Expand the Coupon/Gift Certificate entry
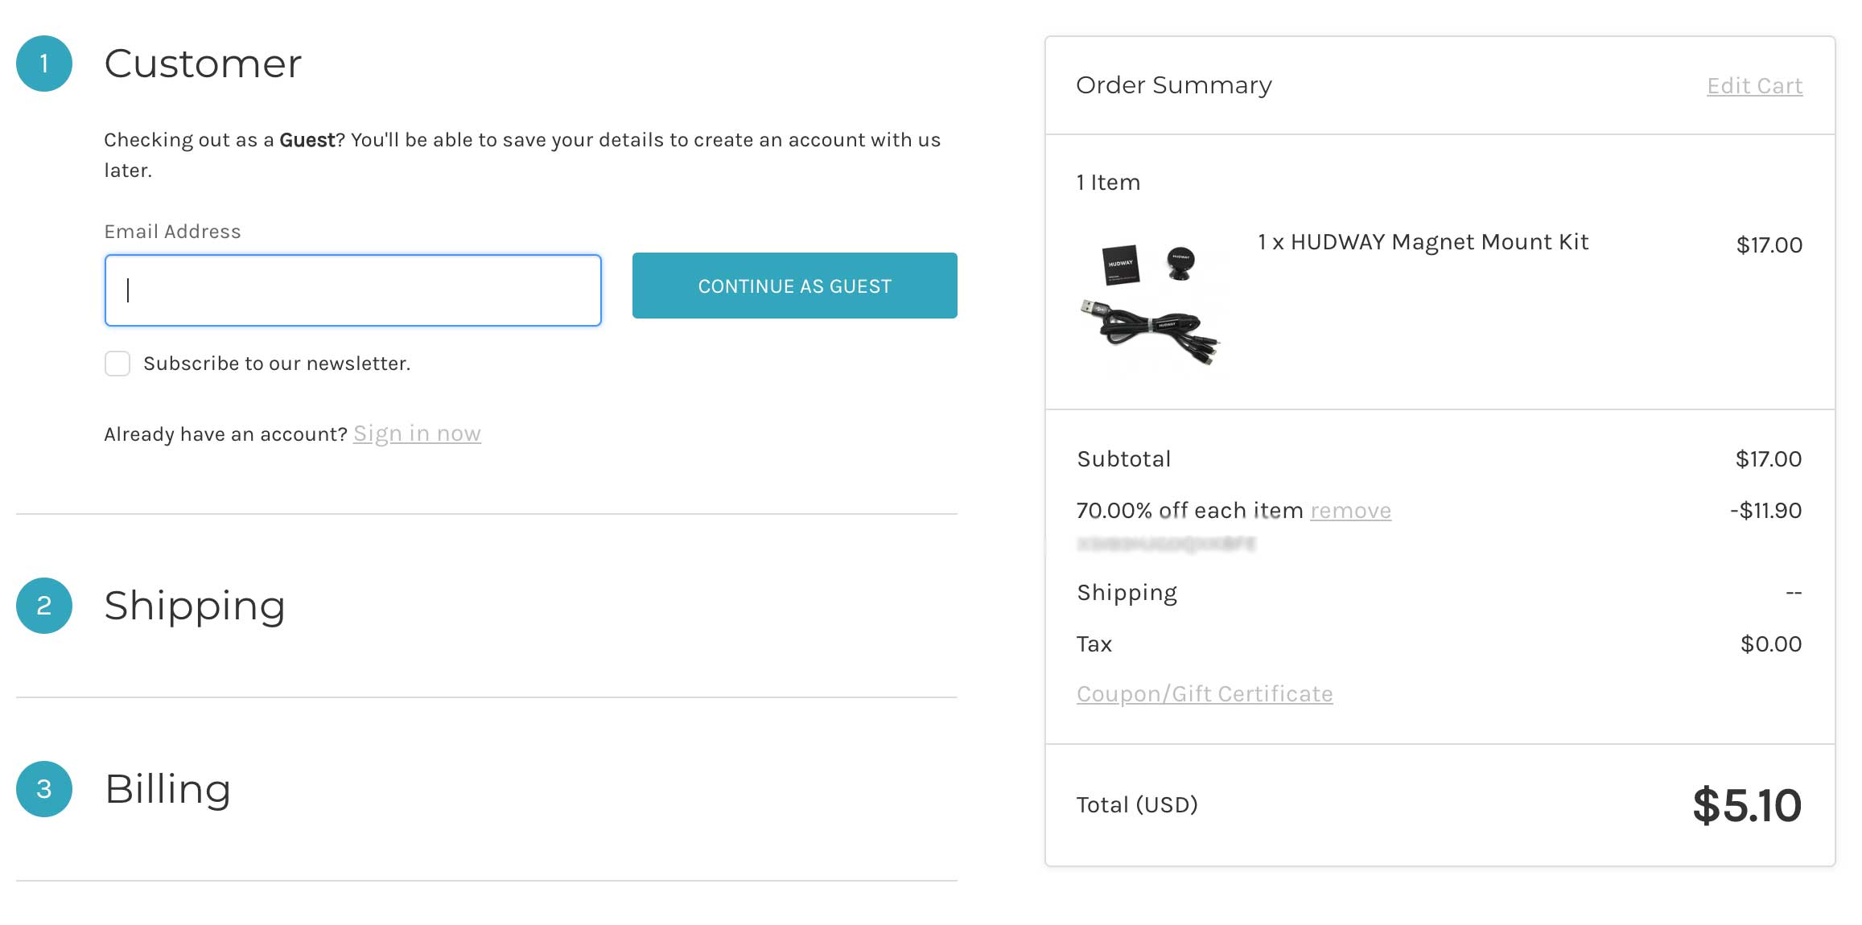1862x925 pixels. [x=1205, y=694]
